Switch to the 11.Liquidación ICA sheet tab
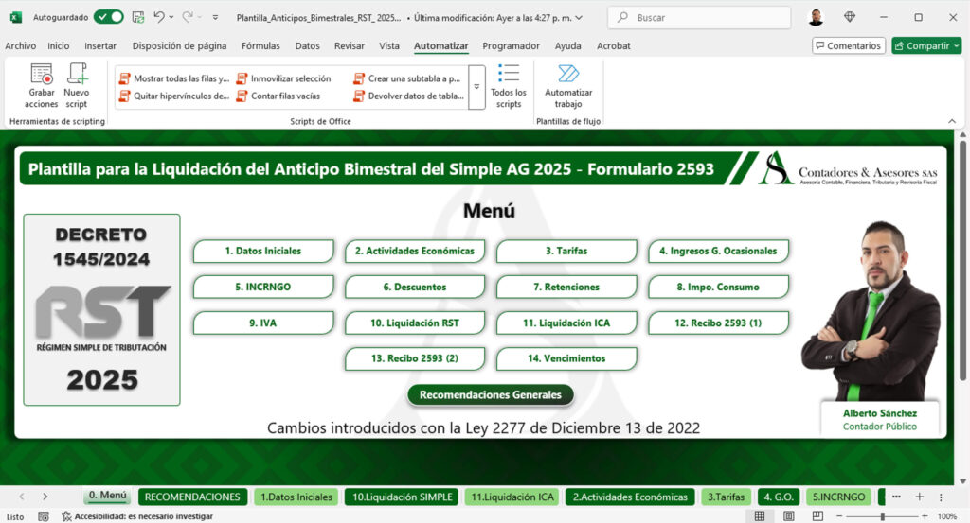The image size is (970, 523). pyautogui.click(x=512, y=497)
